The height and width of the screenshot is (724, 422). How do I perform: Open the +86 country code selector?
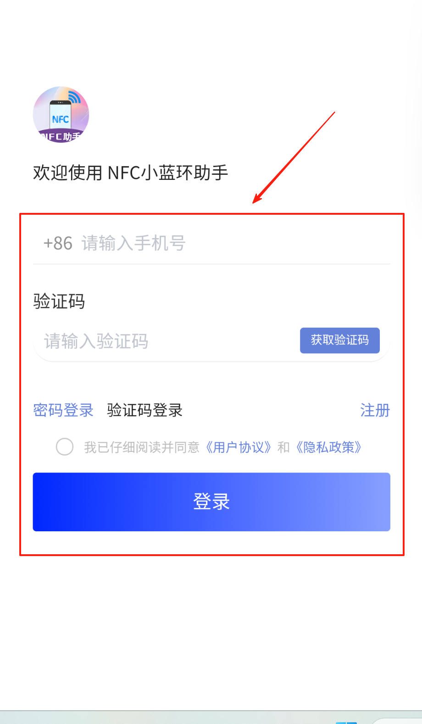click(58, 243)
